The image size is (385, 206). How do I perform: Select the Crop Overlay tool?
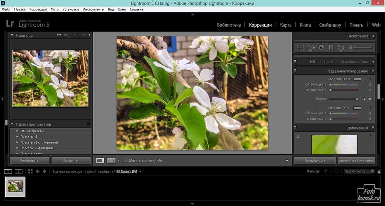pyautogui.click(x=300, y=48)
